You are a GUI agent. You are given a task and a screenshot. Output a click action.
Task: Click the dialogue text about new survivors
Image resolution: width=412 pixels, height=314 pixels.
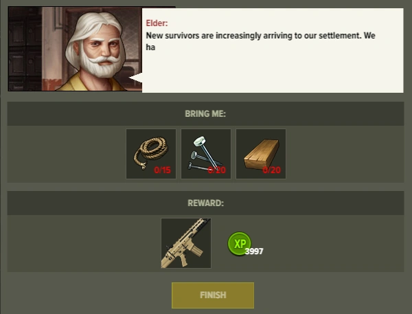click(x=260, y=41)
